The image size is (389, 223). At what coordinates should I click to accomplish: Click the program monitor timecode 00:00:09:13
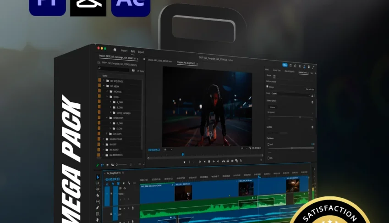pos(154,150)
